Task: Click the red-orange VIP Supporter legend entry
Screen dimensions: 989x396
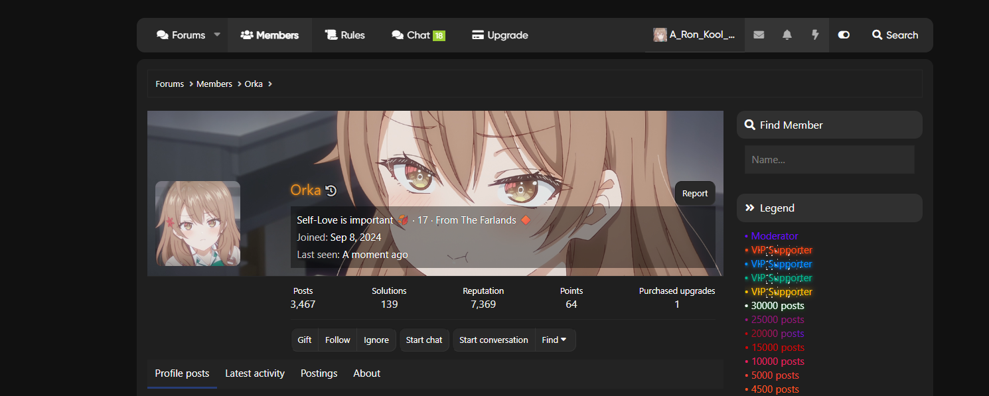Action: 782,250
